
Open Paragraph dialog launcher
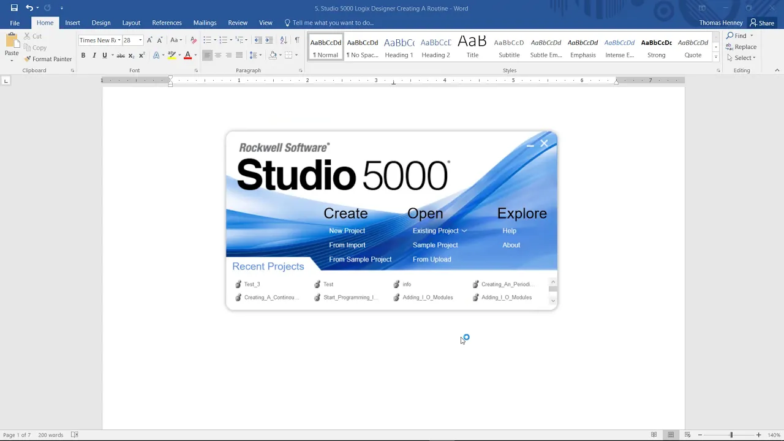[301, 70]
